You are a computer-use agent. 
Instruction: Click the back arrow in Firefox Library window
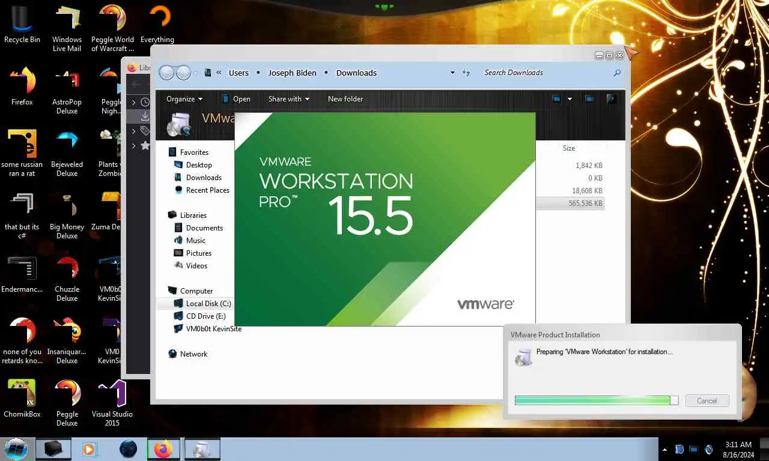click(x=136, y=84)
